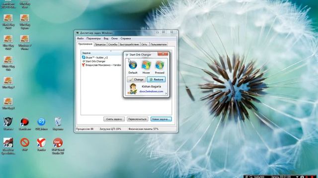Sort tasks by the Задача column header
The height and width of the screenshot is (178, 318).
pyautogui.click(x=102, y=53)
